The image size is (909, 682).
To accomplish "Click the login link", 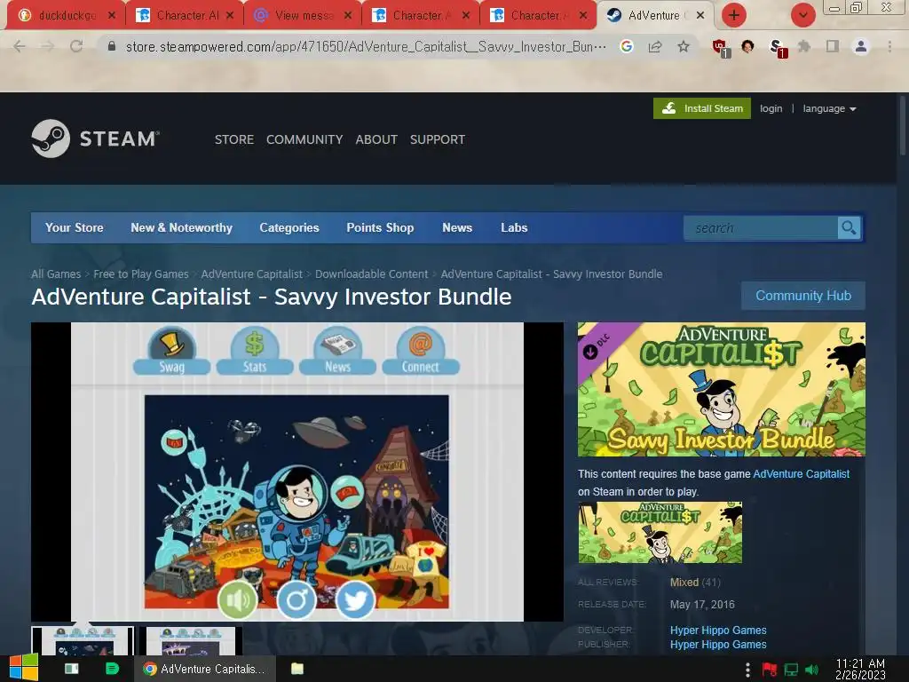I will [771, 108].
